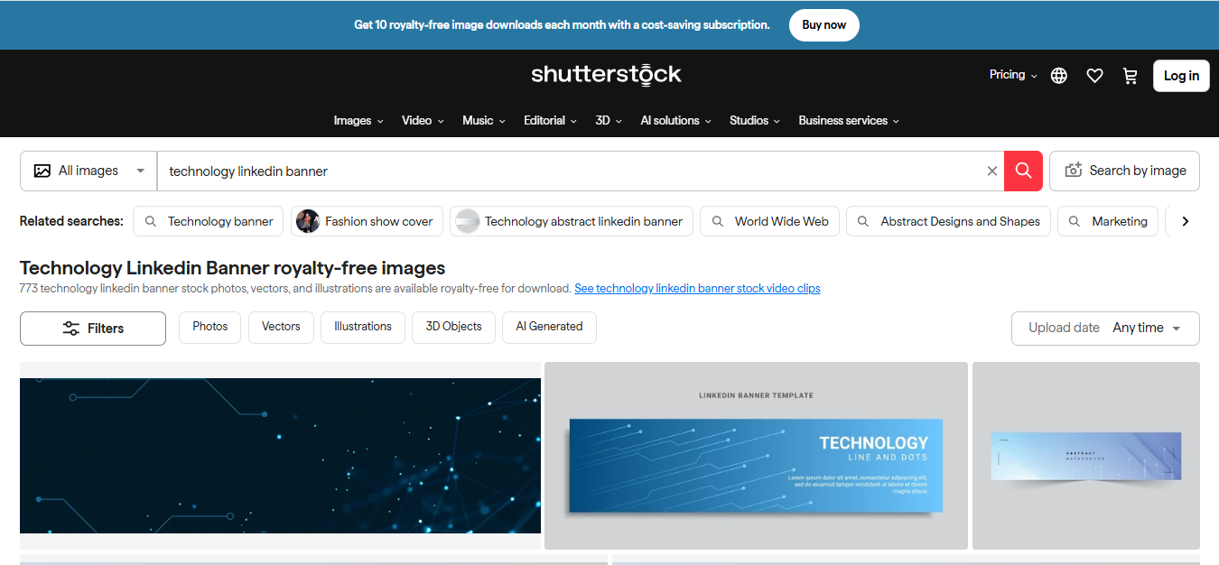
Task: Open the shopping cart icon
Action: pos(1131,76)
